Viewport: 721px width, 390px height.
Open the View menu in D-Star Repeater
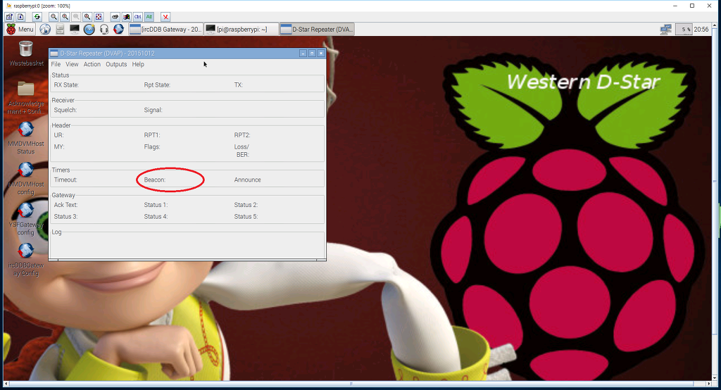[x=72, y=64]
